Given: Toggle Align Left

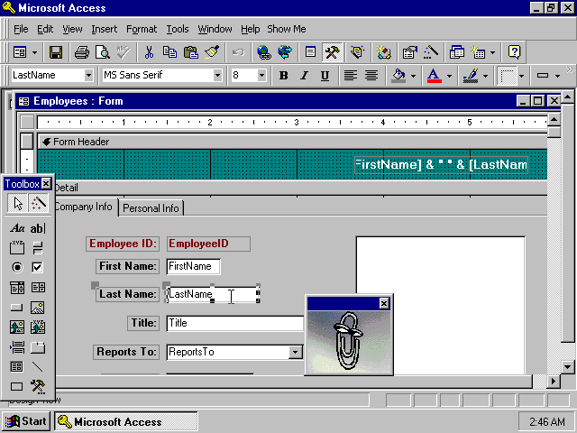Looking at the screenshot, I should click(x=351, y=76).
